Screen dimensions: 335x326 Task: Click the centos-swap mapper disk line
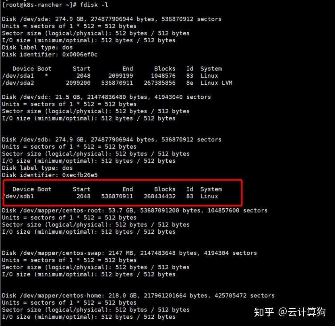pyautogui.click(x=129, y=253)
